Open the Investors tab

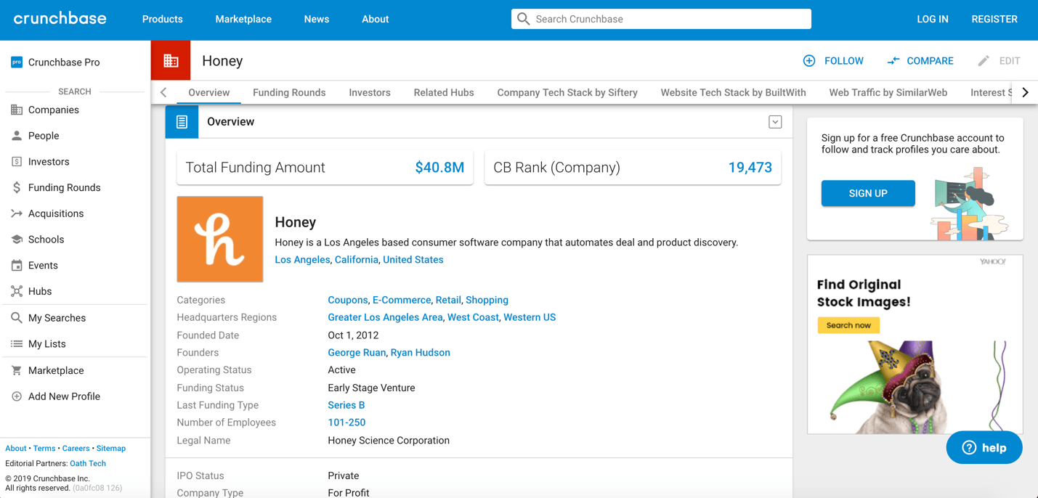coord(369,93)
